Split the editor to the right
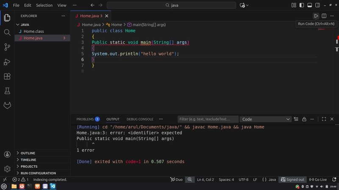 pyautogui.click(x=324, y=16)
